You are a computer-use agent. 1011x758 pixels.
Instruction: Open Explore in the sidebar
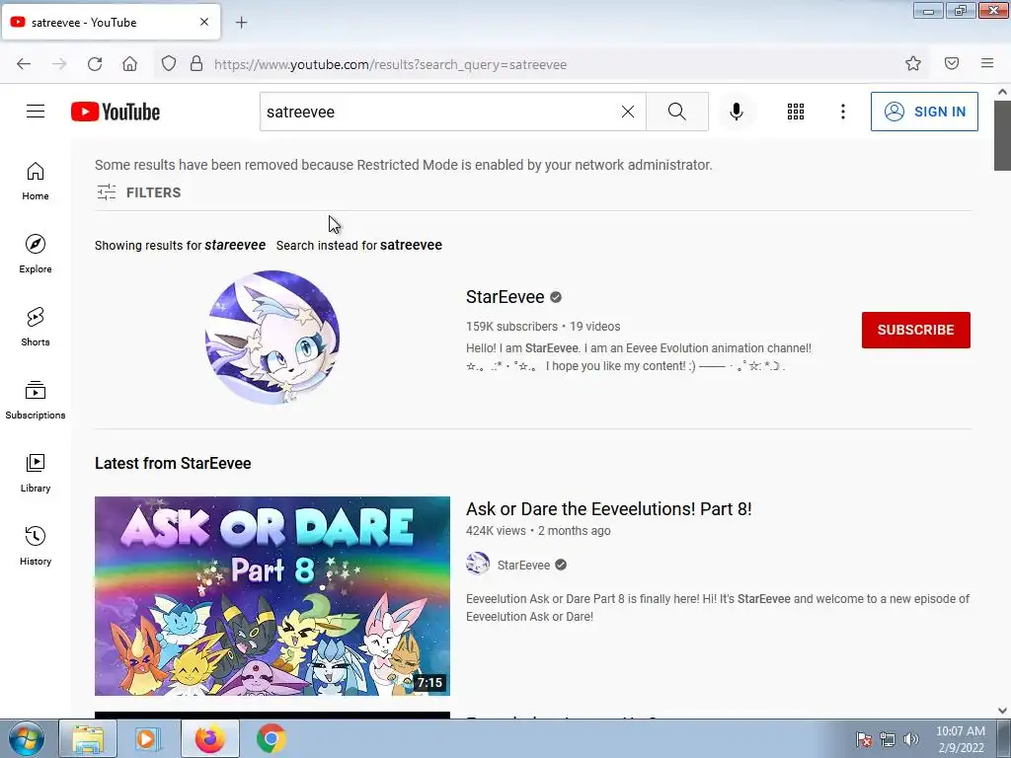point(36,254)
